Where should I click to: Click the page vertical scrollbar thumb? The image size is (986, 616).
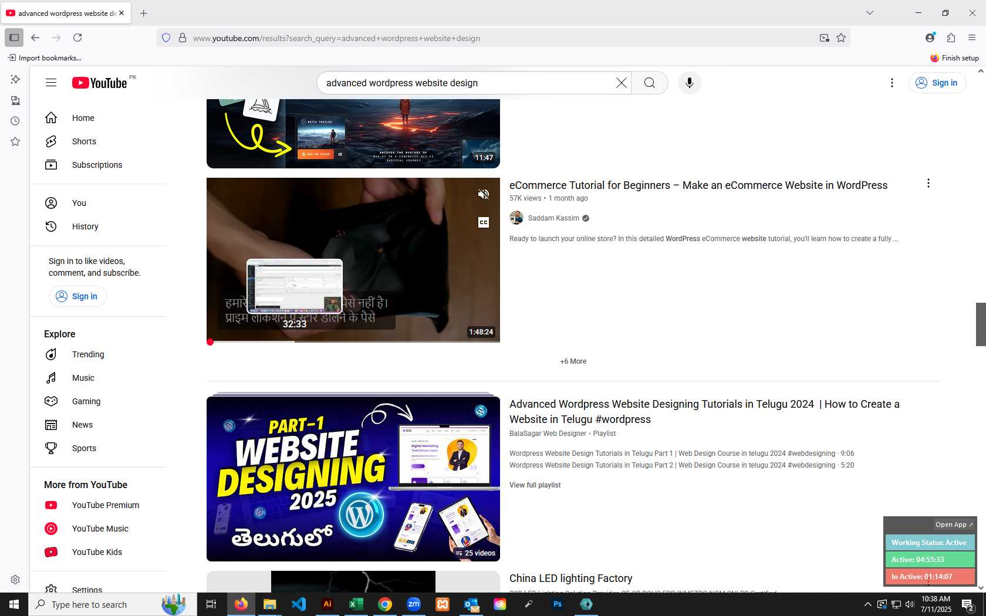[981, 324]
